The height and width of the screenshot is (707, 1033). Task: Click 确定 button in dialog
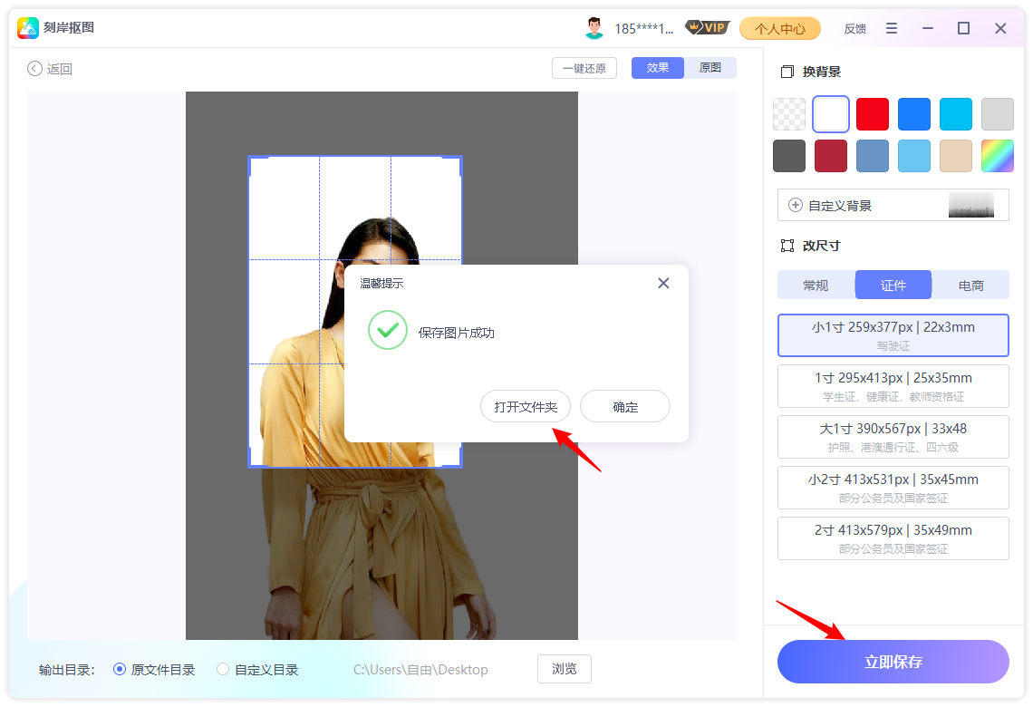[x=625, y=407]
